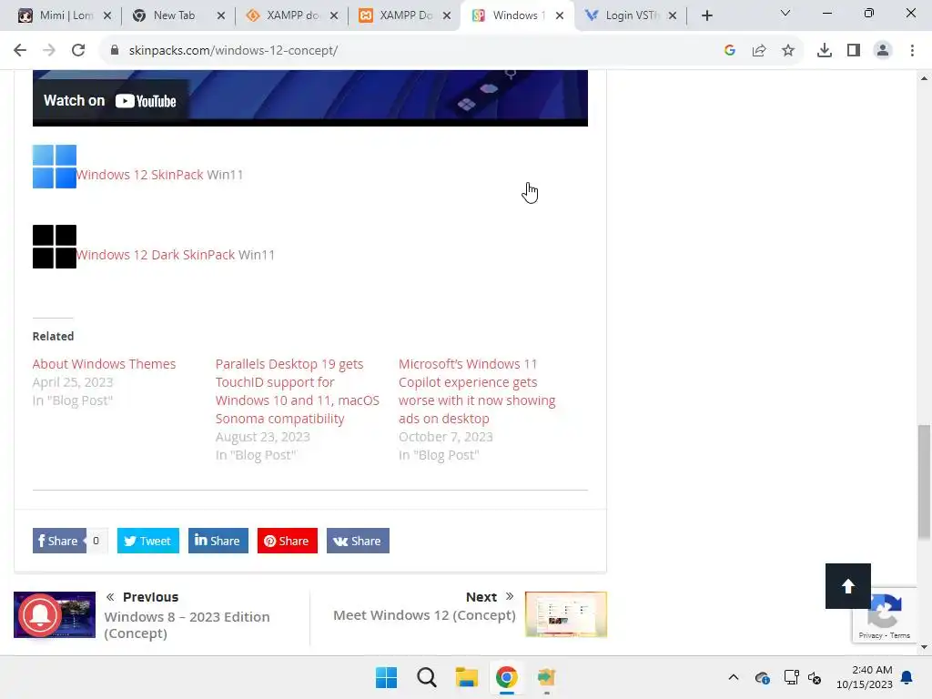Bookmark this page with star icon
The width and height of the screenshot is (932, 699).
click(x=788, y=51)
